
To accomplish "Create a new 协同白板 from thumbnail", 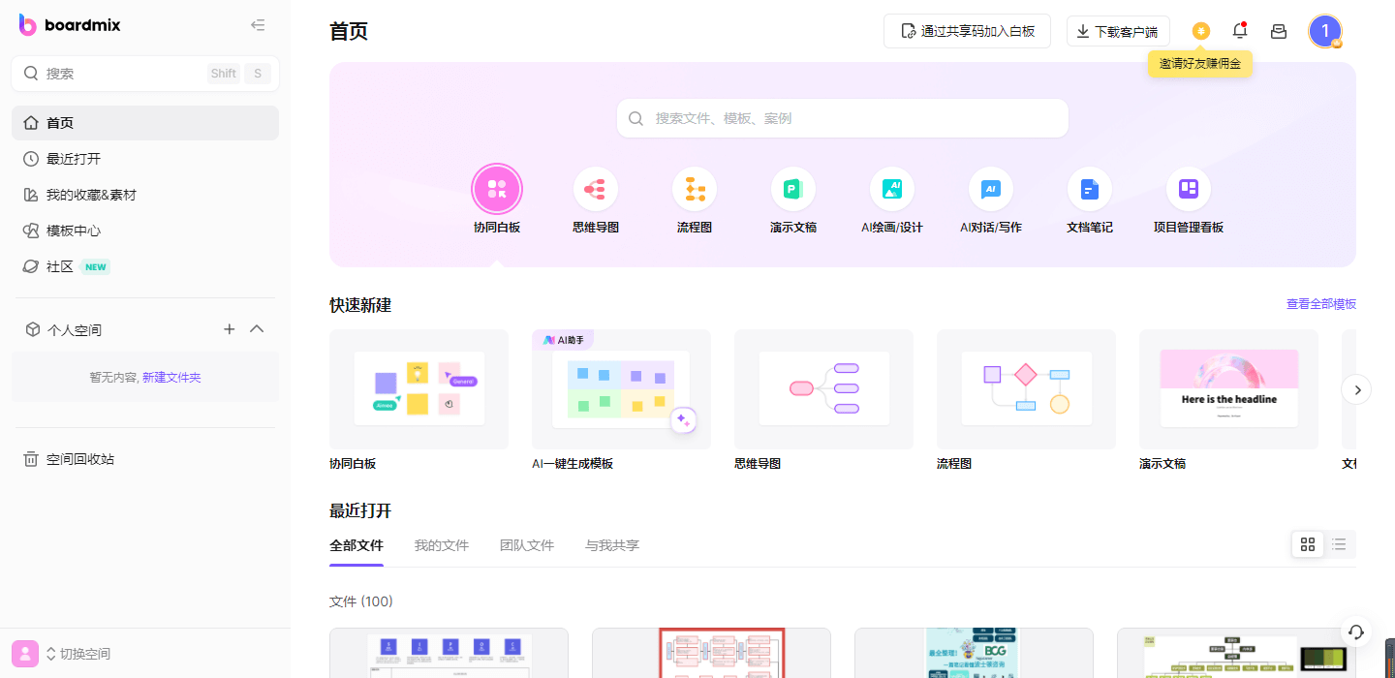I will pyautogui.click(x=418, y=389).
